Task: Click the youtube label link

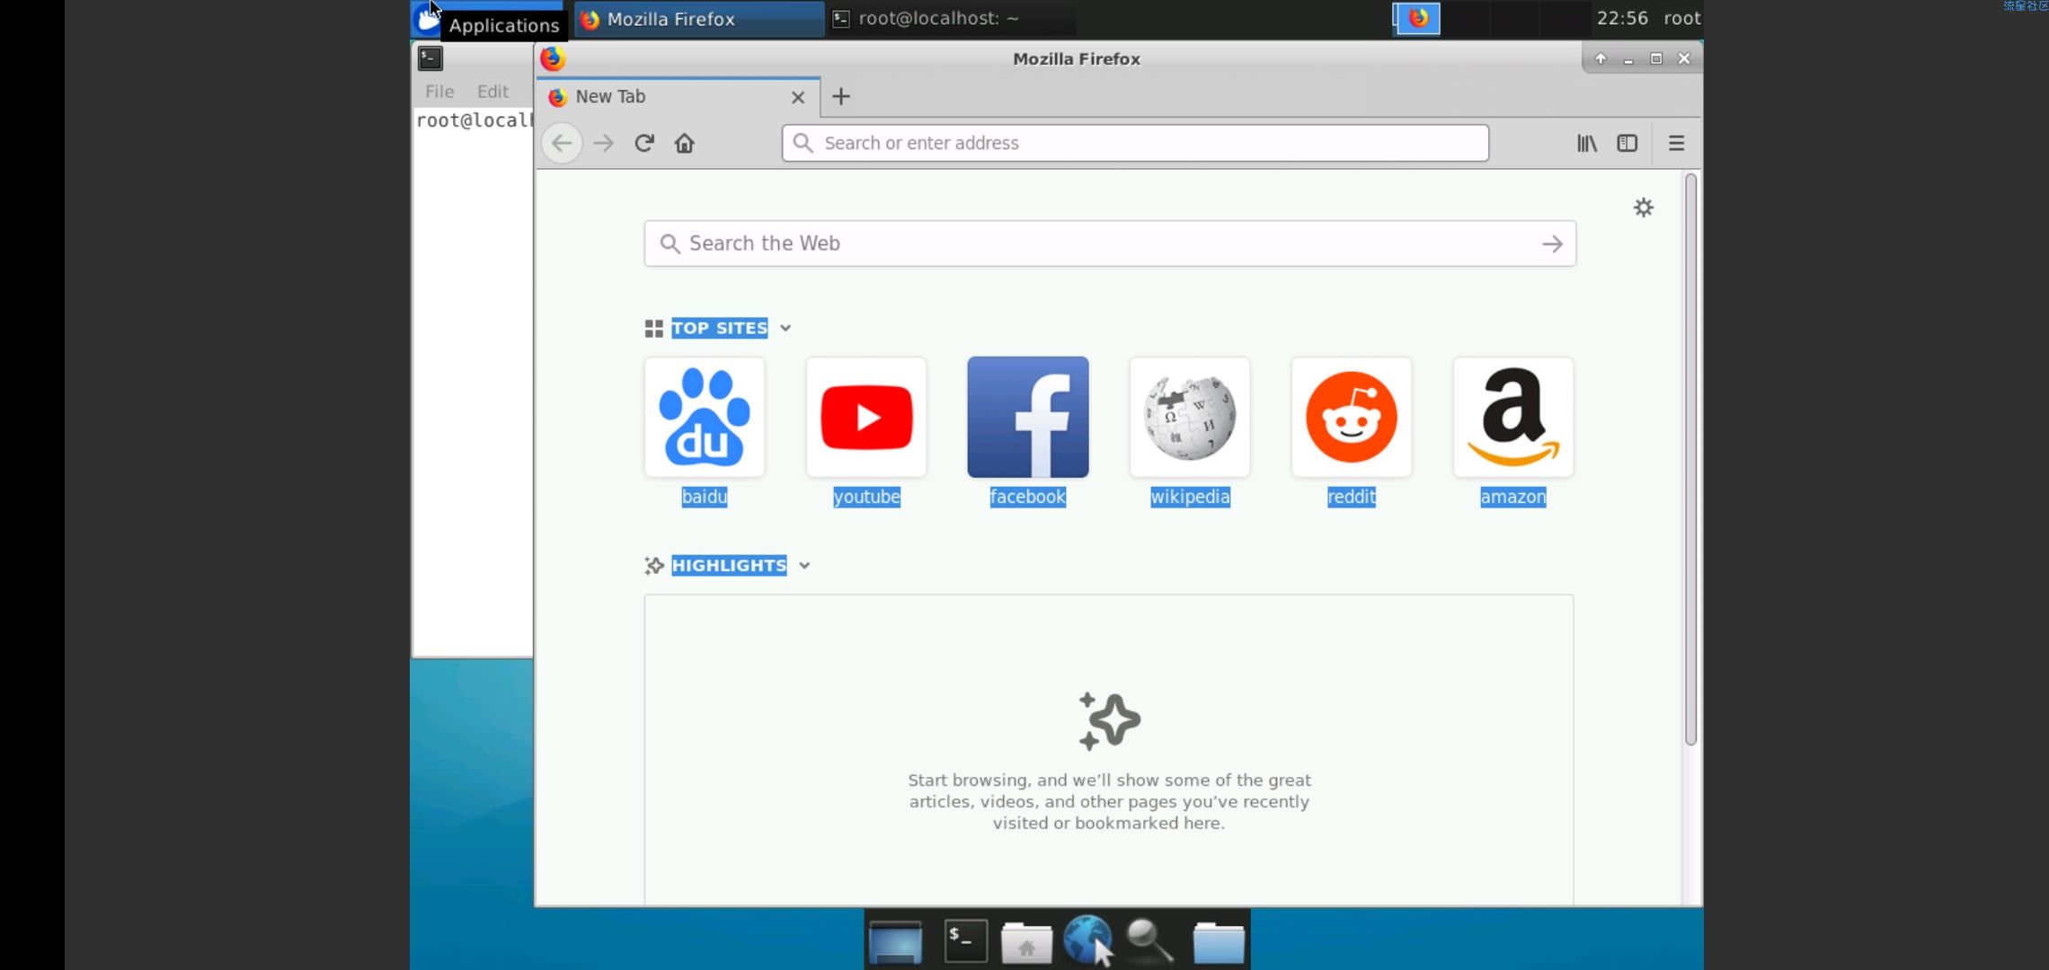Action: tap(866, 497)
